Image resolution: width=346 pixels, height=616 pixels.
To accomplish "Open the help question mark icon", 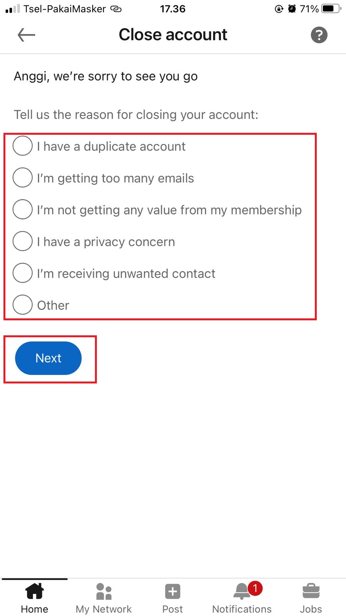I will point(319,35).
